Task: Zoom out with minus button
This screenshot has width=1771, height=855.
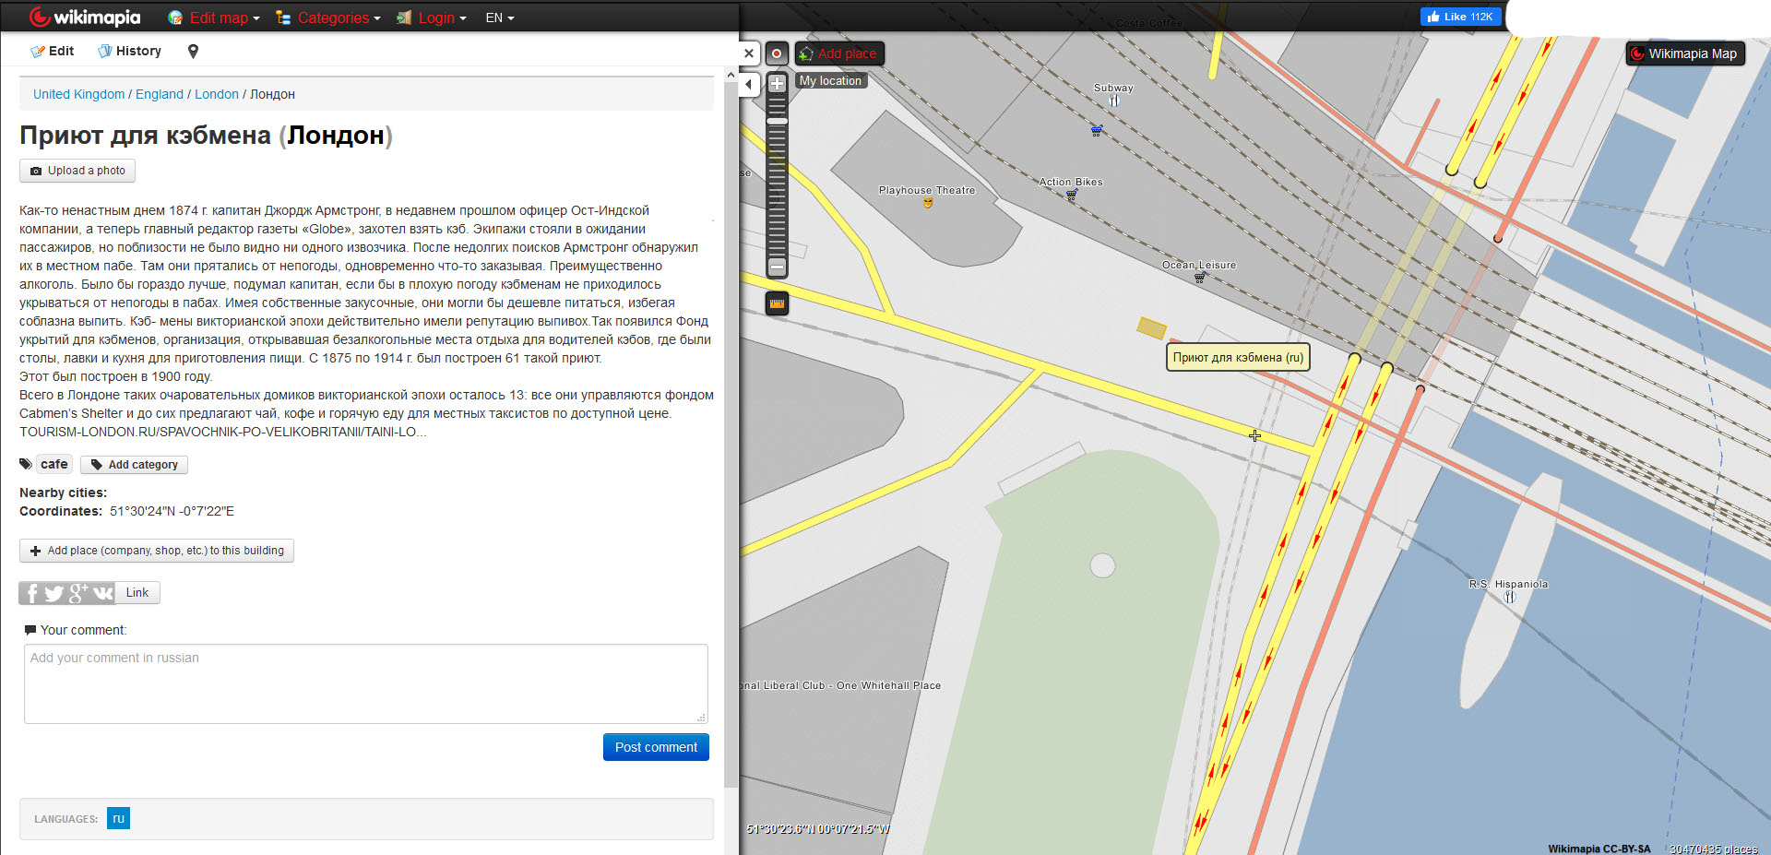Action: point(777,267)
